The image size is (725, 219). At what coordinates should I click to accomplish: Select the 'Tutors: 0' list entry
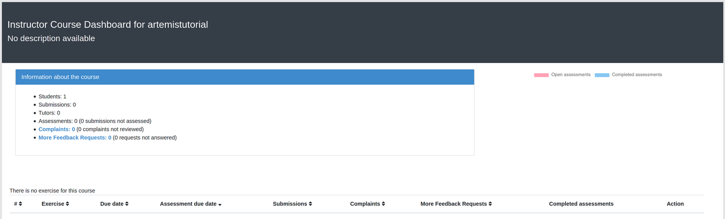pyautogui.click(x=49, y=113)
